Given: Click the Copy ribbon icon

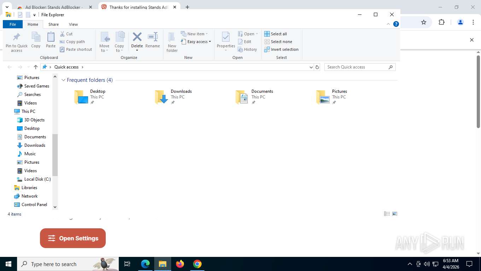Looking at the screenshot, I should click(x=36, y=37).
